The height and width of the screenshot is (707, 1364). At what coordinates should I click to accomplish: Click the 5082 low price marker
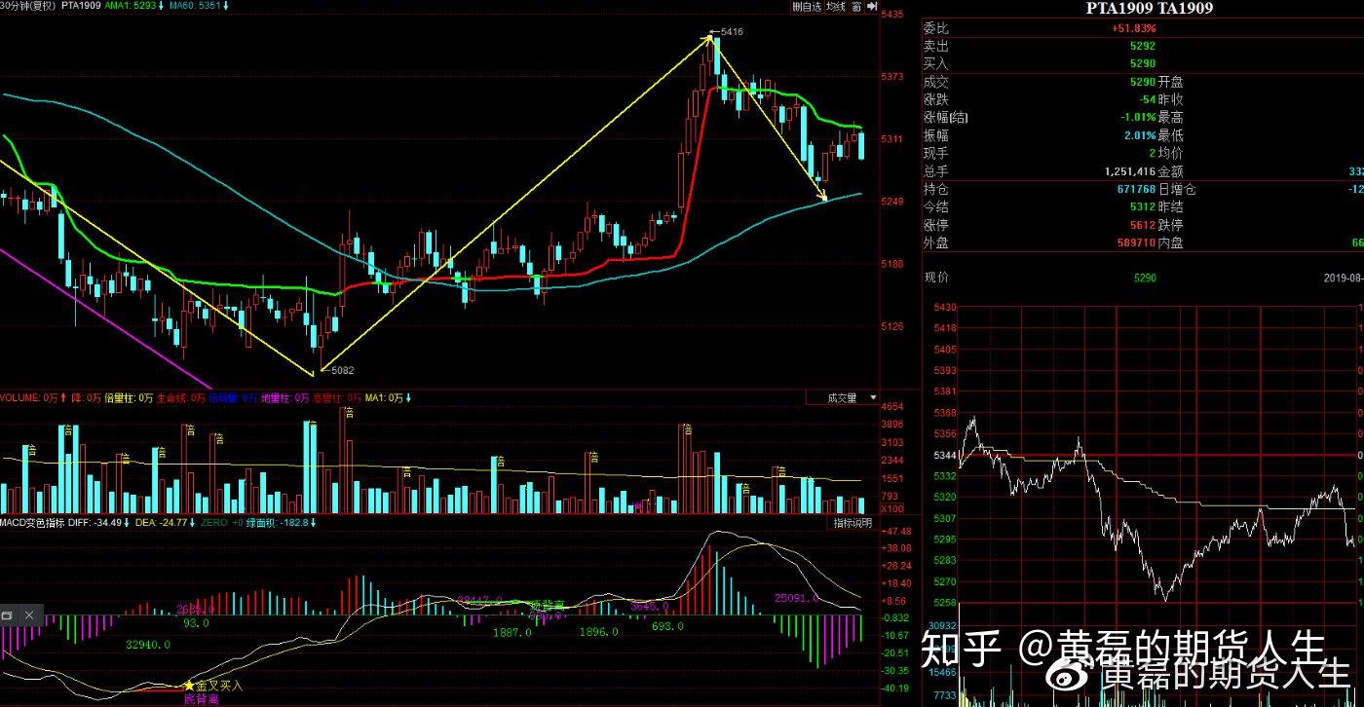point(341,370)
